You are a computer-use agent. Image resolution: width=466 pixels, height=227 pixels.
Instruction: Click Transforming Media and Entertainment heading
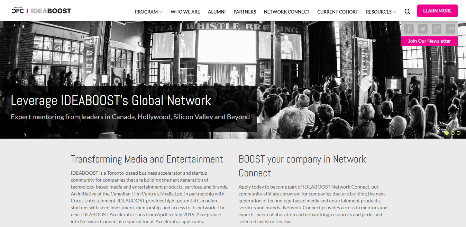147,159
